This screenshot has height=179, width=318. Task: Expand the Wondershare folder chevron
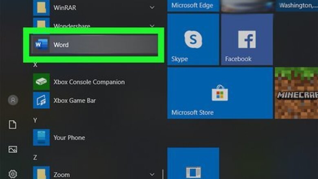click(152, 26)
